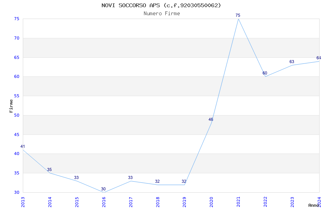This screenshot has height=209, width=323.
Task: Click the data label 48 for 2020
Action: click(211, 119)
